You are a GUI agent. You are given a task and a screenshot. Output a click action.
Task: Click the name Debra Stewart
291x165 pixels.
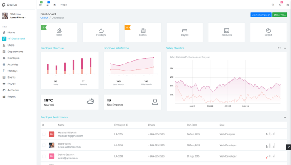(66, 155)
